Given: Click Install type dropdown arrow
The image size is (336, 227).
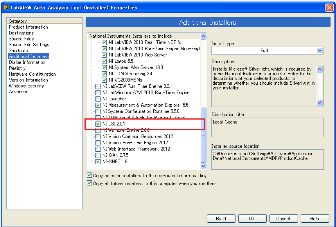Looking at the screenshot, I should point(320,51).
